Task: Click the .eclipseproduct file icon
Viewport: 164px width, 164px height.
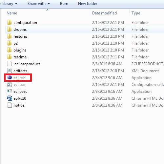Action: pyautogui.click(x=10, y=64)
